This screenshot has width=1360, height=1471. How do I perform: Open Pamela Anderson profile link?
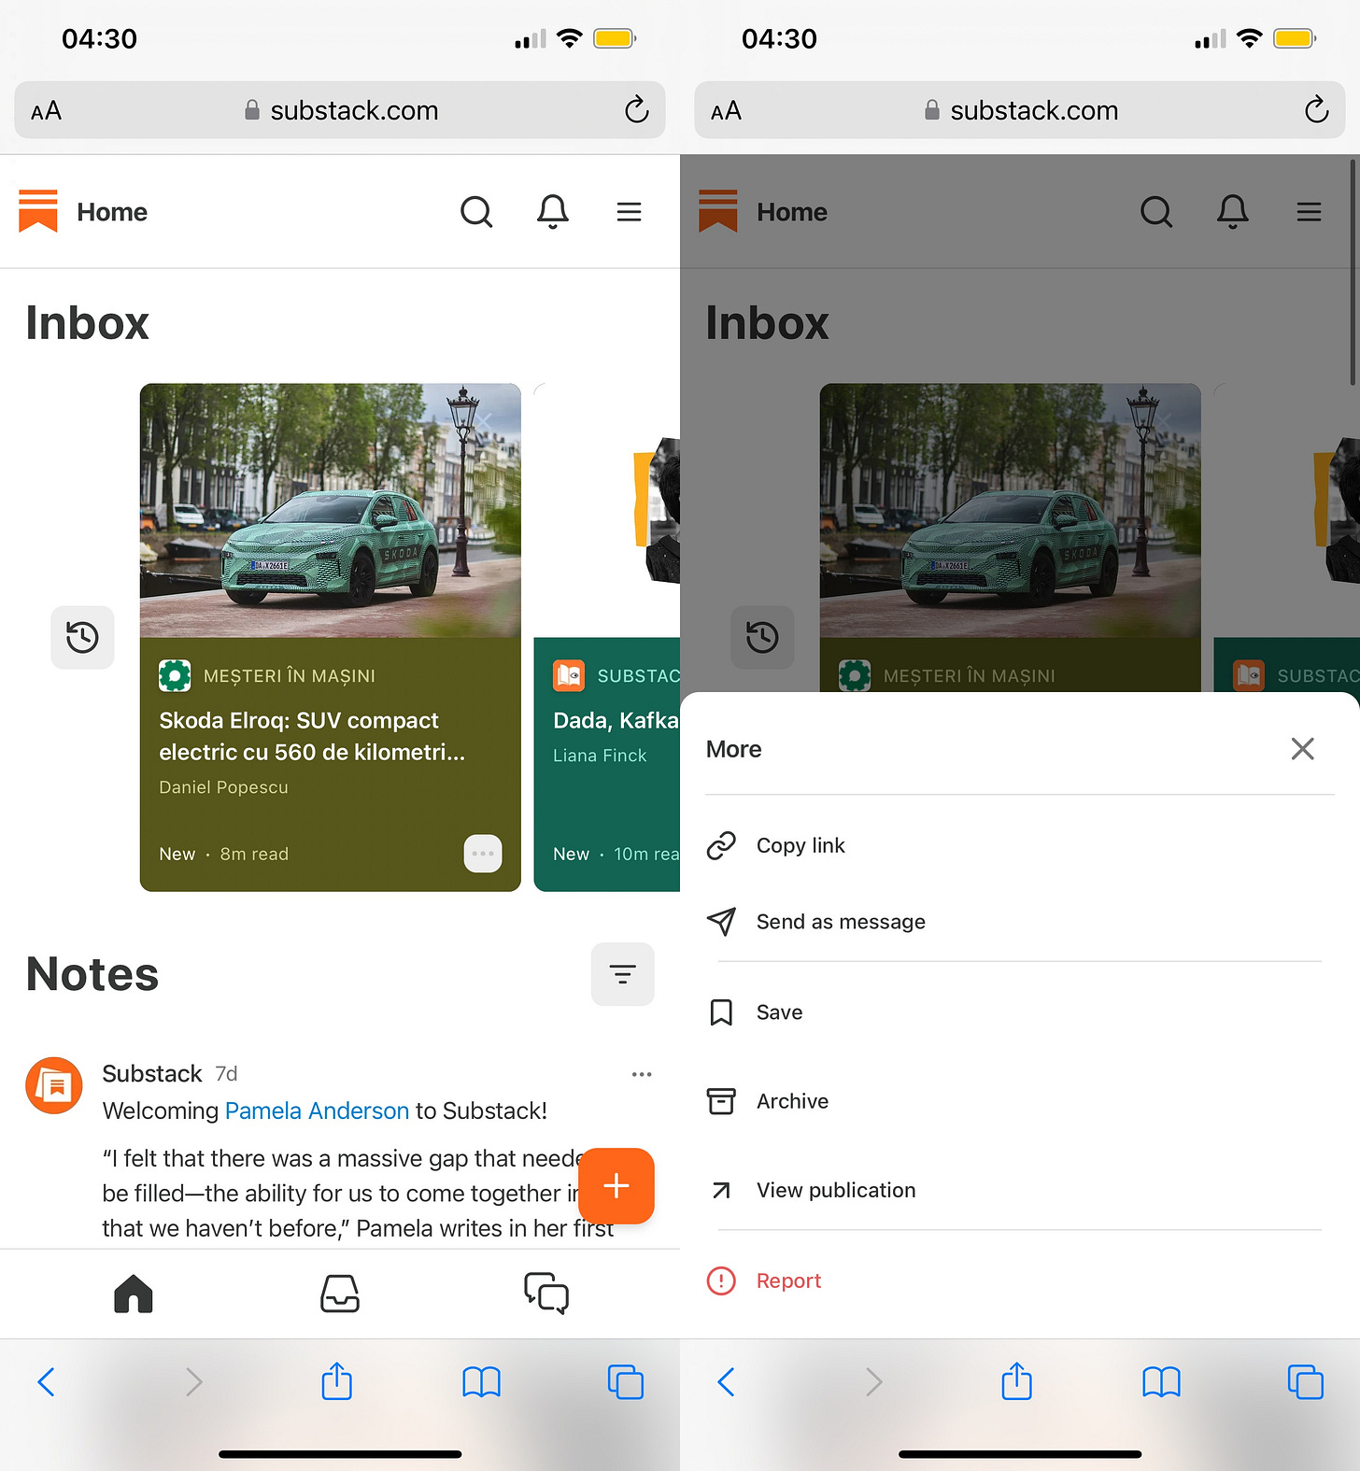[x=318, y=1110]
